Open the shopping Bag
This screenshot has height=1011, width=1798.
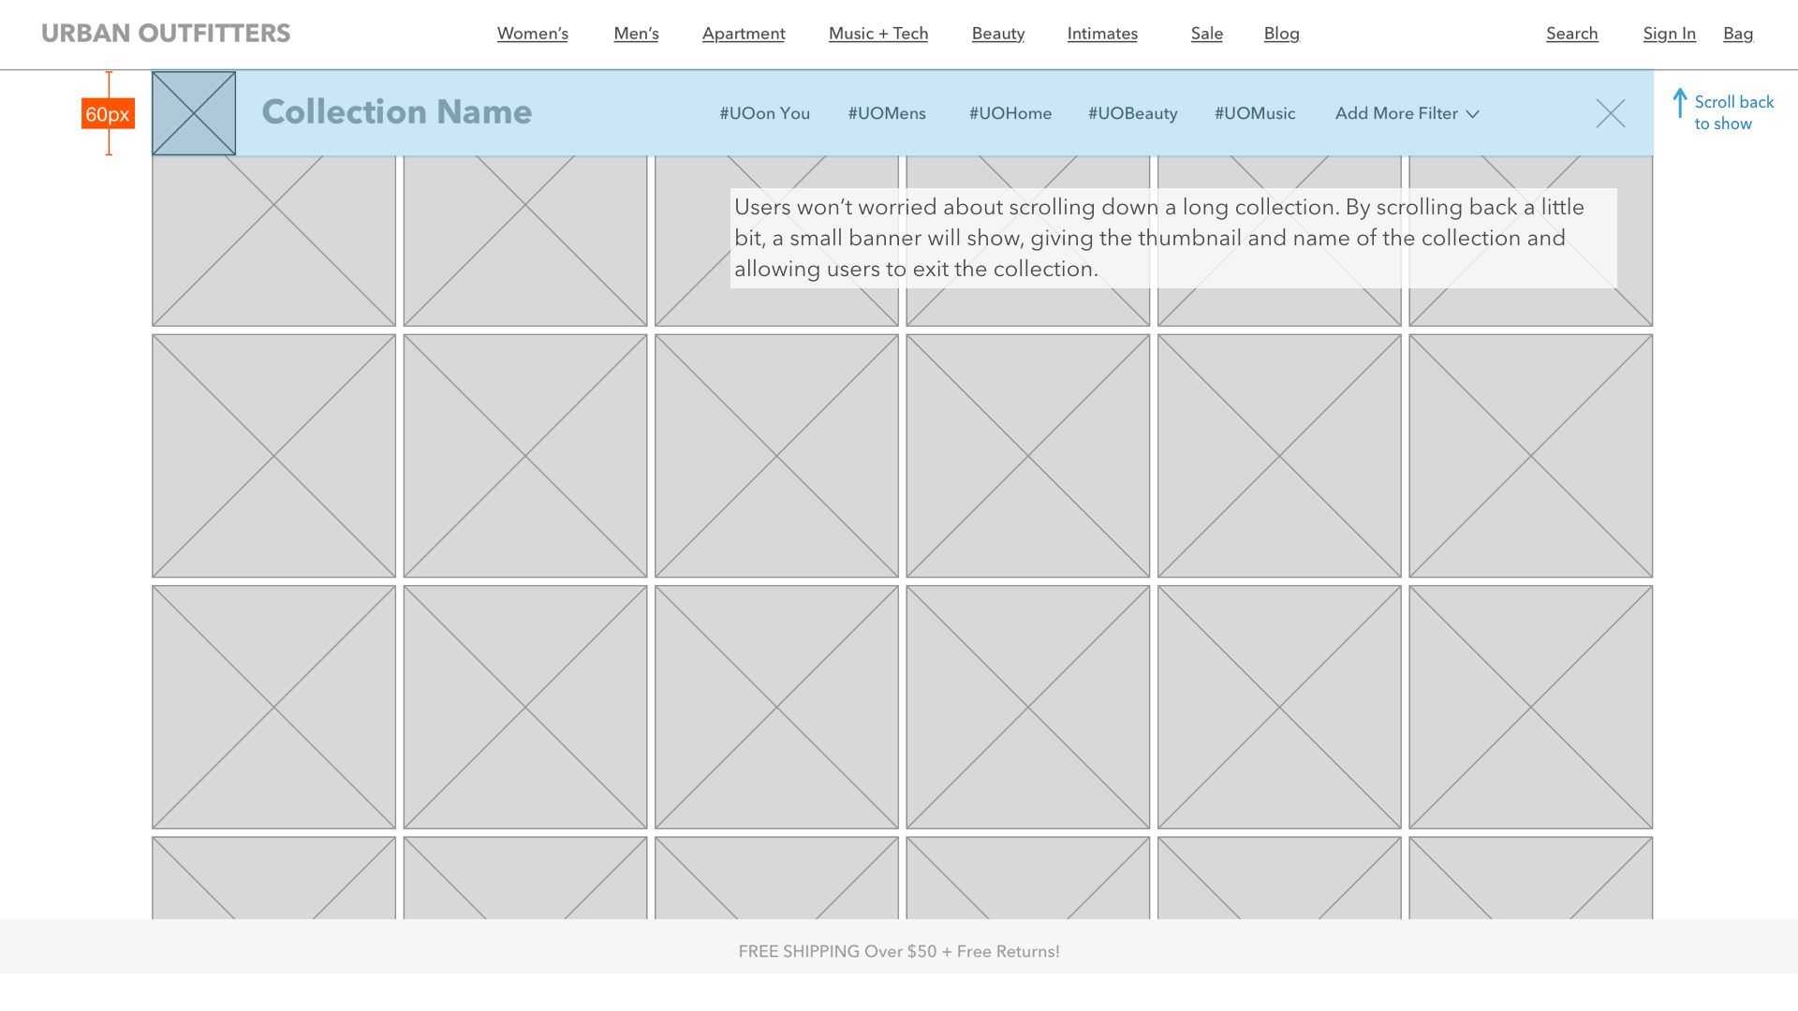1737,34
